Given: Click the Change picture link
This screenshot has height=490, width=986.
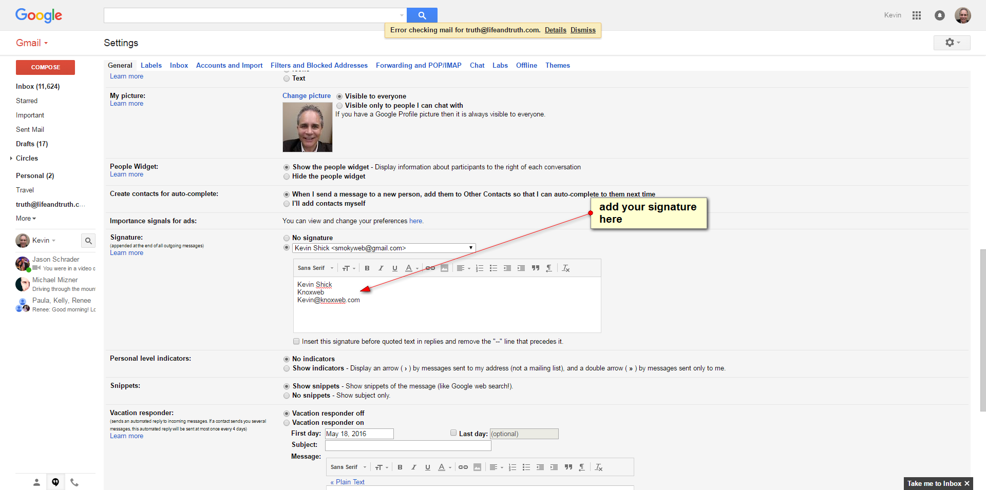Looking at the screenshot, I should tap(307, 96).
